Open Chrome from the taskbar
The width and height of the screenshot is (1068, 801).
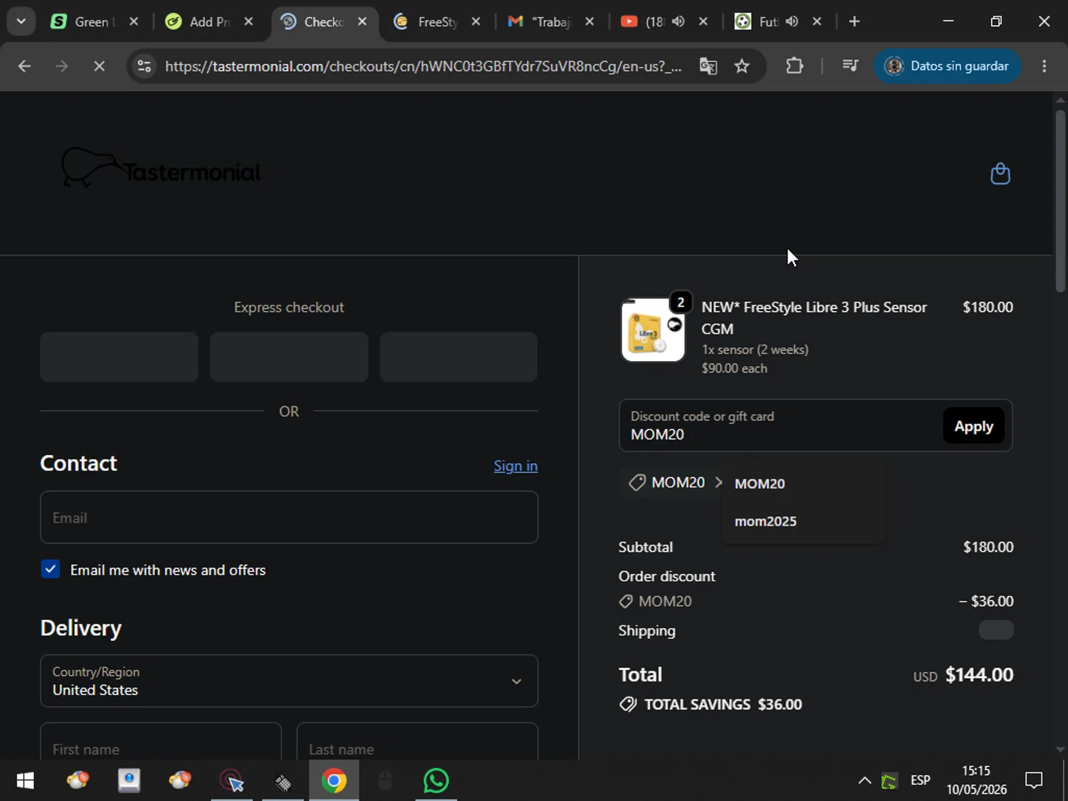click(x=334, y=781)
